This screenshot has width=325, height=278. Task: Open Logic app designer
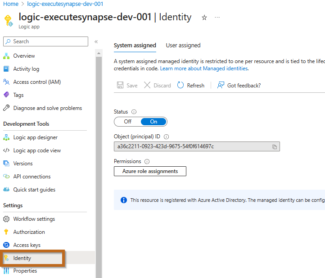pyautogui.click(x=36, y=137)
